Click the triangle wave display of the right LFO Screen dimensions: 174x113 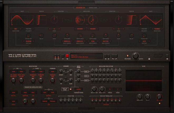[x=151, y=20]
